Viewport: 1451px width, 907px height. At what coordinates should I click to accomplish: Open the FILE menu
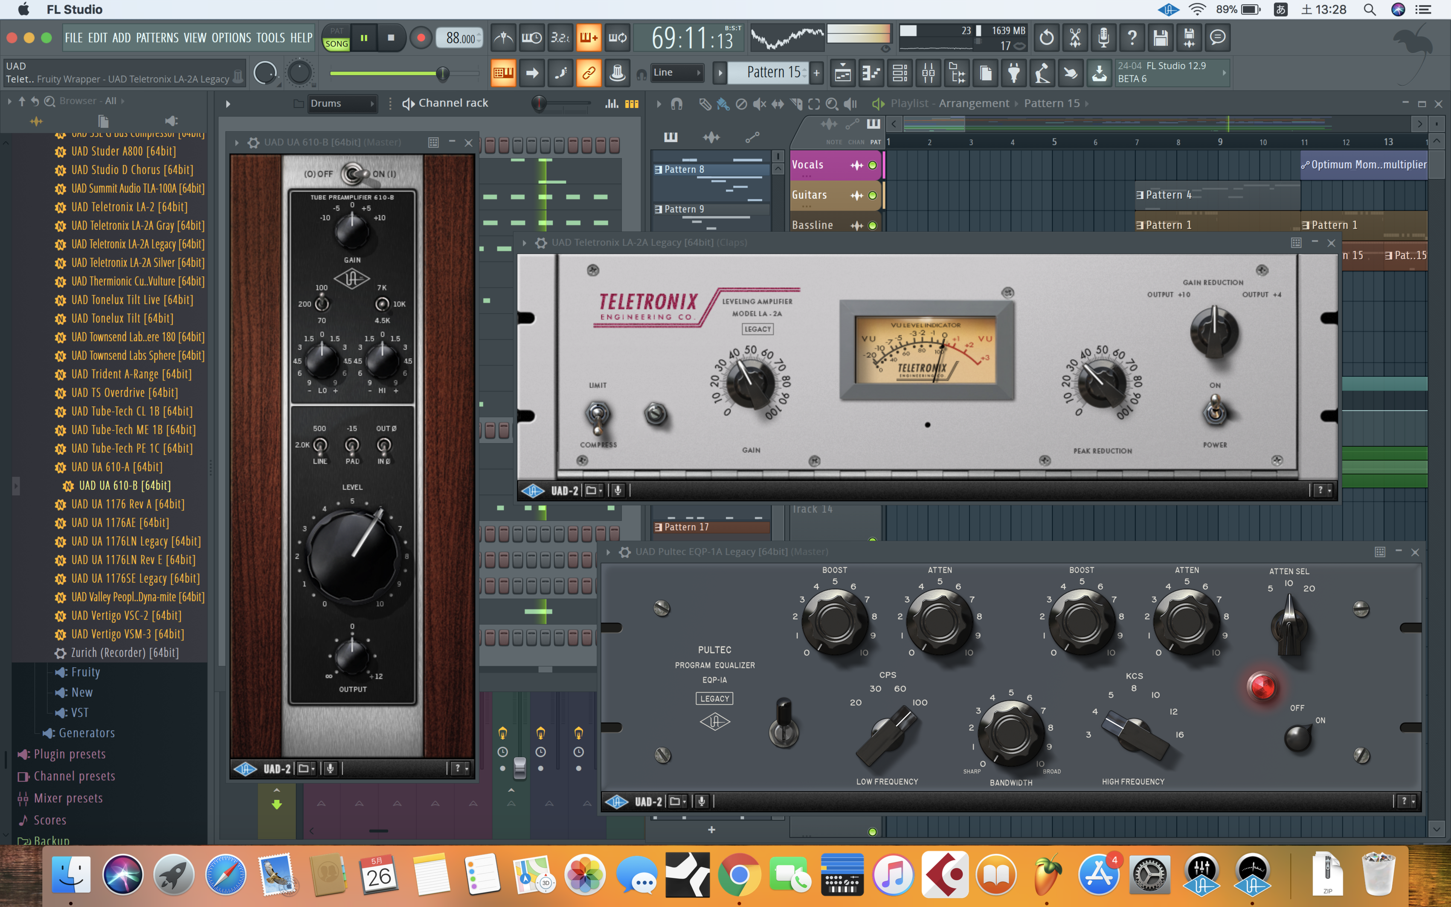pyautogui.click(x=74, y=38)
